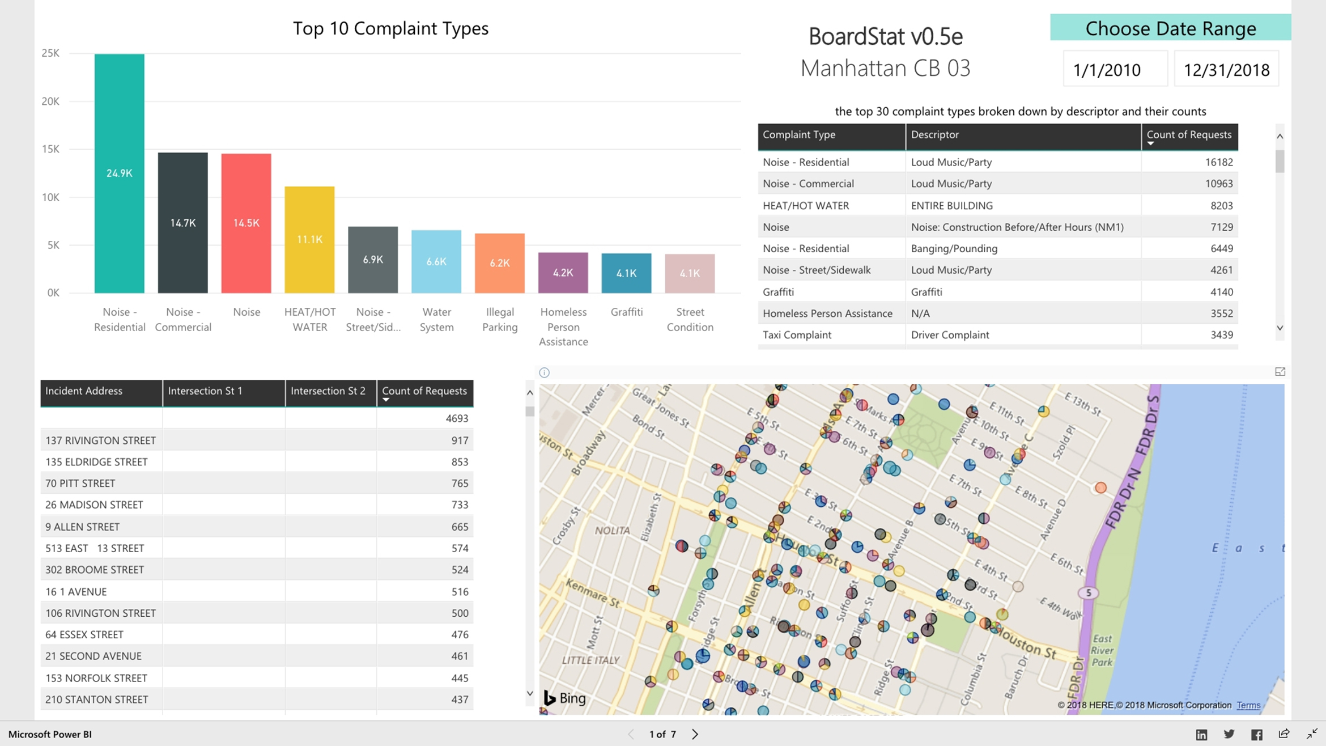Exit full screen mode

click(x=1311, y=734)
